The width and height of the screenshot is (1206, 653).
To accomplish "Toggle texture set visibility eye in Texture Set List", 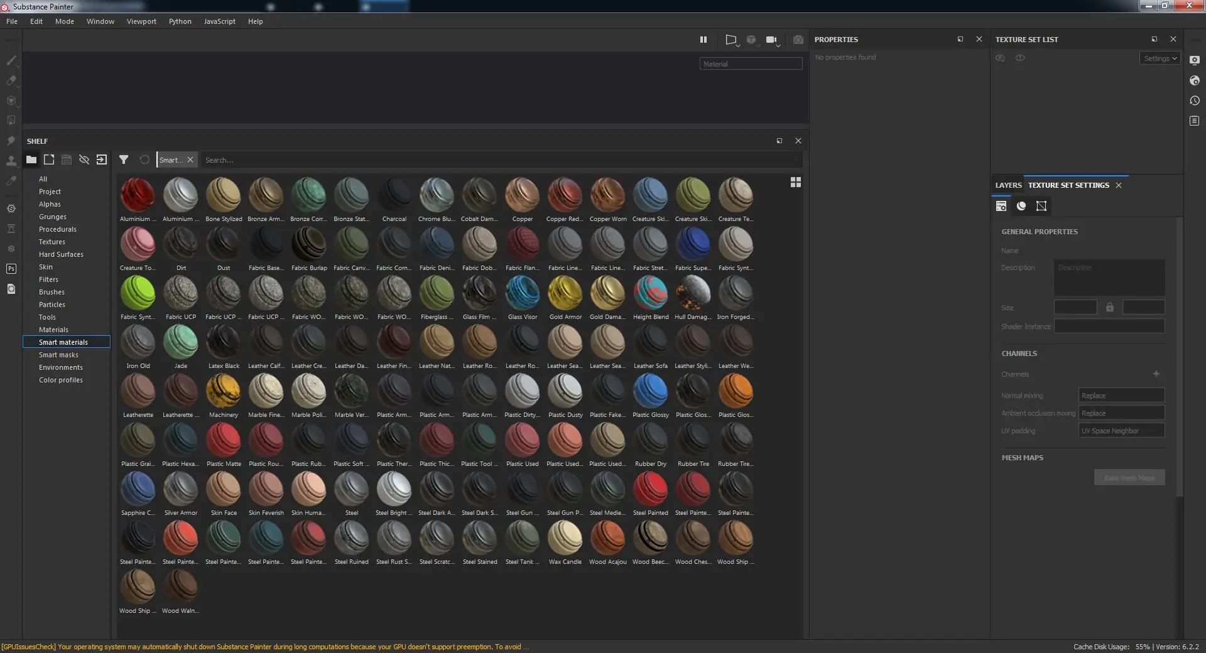I will point(1000,58).
